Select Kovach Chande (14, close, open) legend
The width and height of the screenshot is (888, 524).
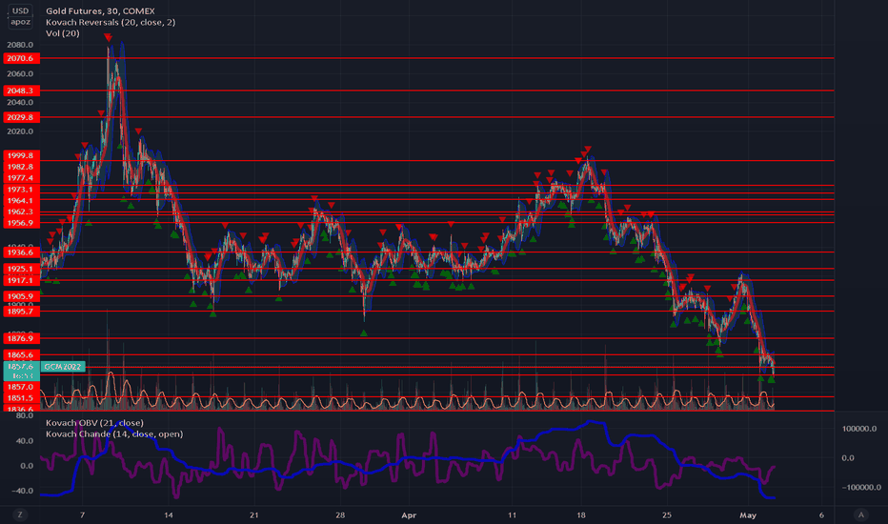click(x=114, y=433)
